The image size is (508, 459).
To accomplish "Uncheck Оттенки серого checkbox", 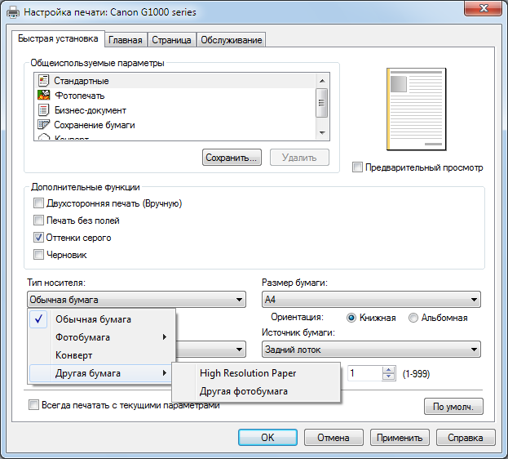I will [38, 238].
